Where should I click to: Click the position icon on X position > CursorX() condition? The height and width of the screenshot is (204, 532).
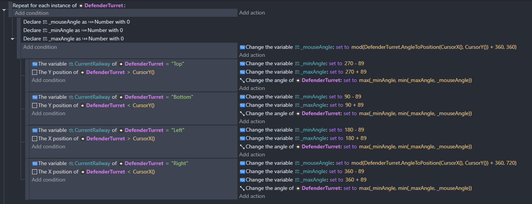34,139
